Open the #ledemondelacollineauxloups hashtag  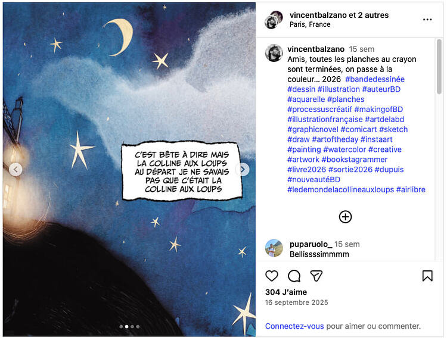pos(340,189)
